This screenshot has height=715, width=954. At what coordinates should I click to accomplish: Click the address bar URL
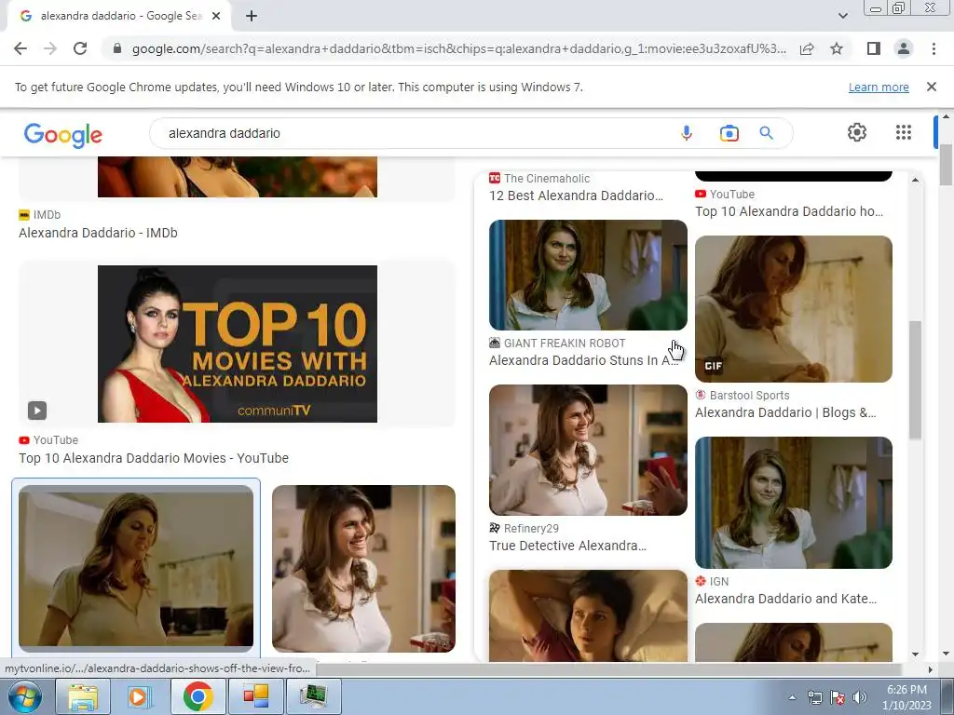(458, 48)
